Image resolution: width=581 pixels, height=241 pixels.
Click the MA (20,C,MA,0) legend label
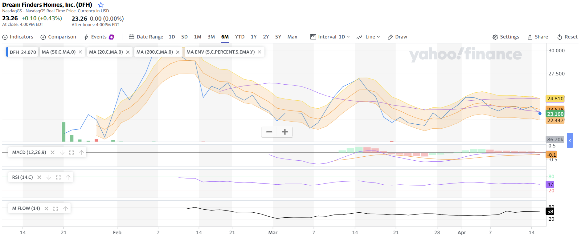pyautogui.click(x=106, y=52)
